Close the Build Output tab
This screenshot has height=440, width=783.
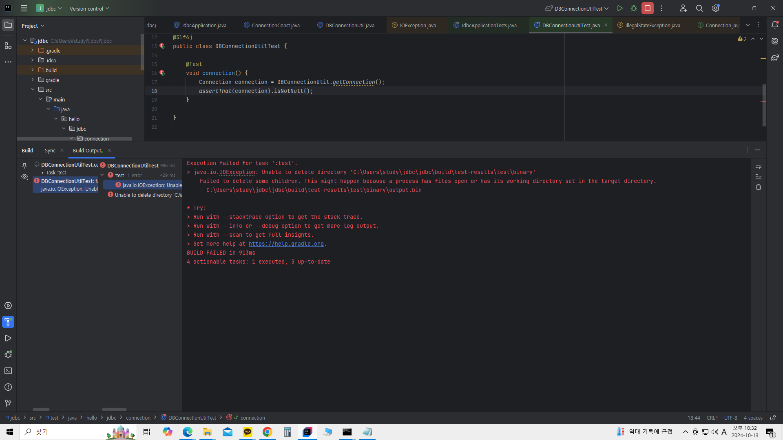(x=109, y=151)
